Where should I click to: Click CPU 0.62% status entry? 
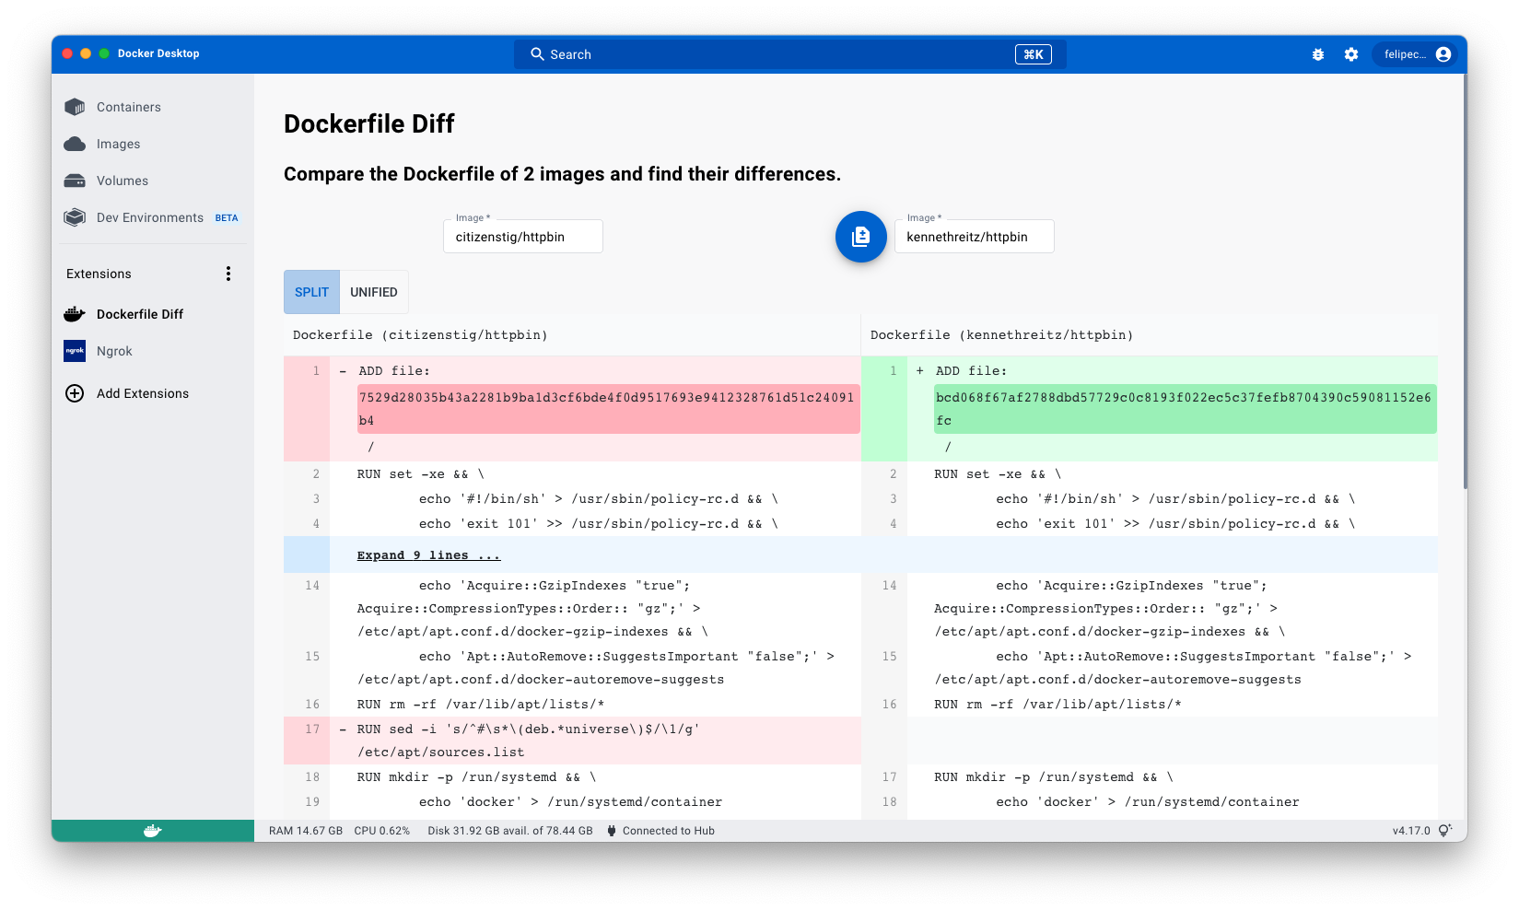coord(382,831)
